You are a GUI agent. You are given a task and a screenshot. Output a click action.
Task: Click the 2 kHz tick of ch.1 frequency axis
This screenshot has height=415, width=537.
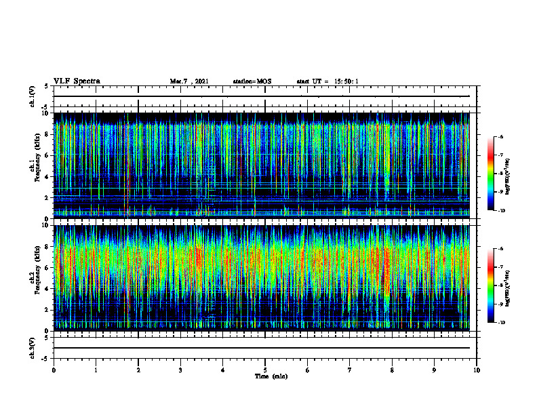click(x=47, y=198)
